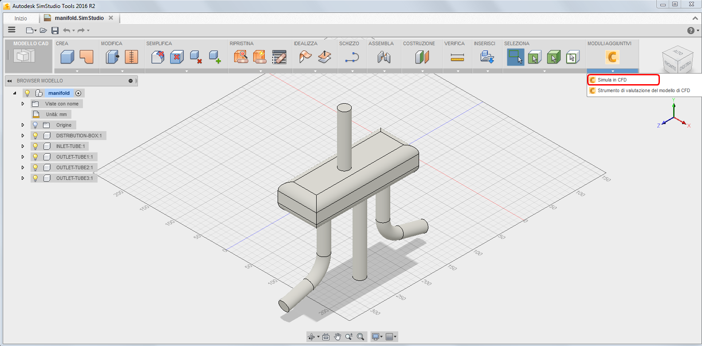
Task: Expand the OUTLET-TUBE1:1 node
Action: 23,157
